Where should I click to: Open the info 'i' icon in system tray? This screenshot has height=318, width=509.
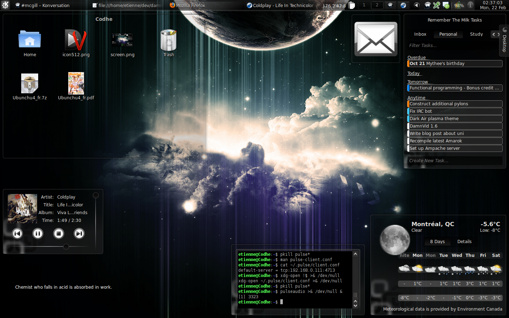coord(470,5)
